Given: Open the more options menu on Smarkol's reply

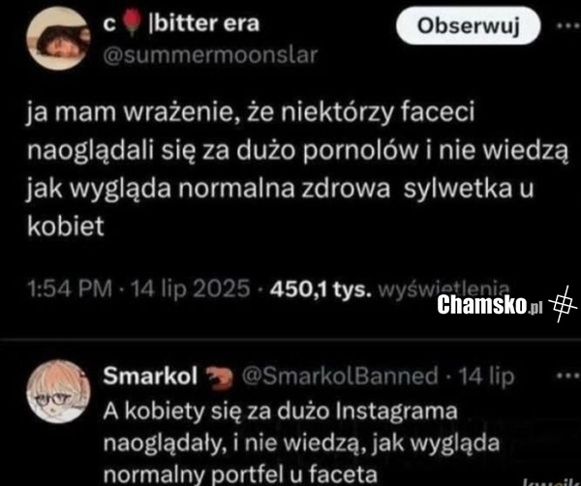Looking at the screenshot, I should pyautogui.click(x=568, y=376).
